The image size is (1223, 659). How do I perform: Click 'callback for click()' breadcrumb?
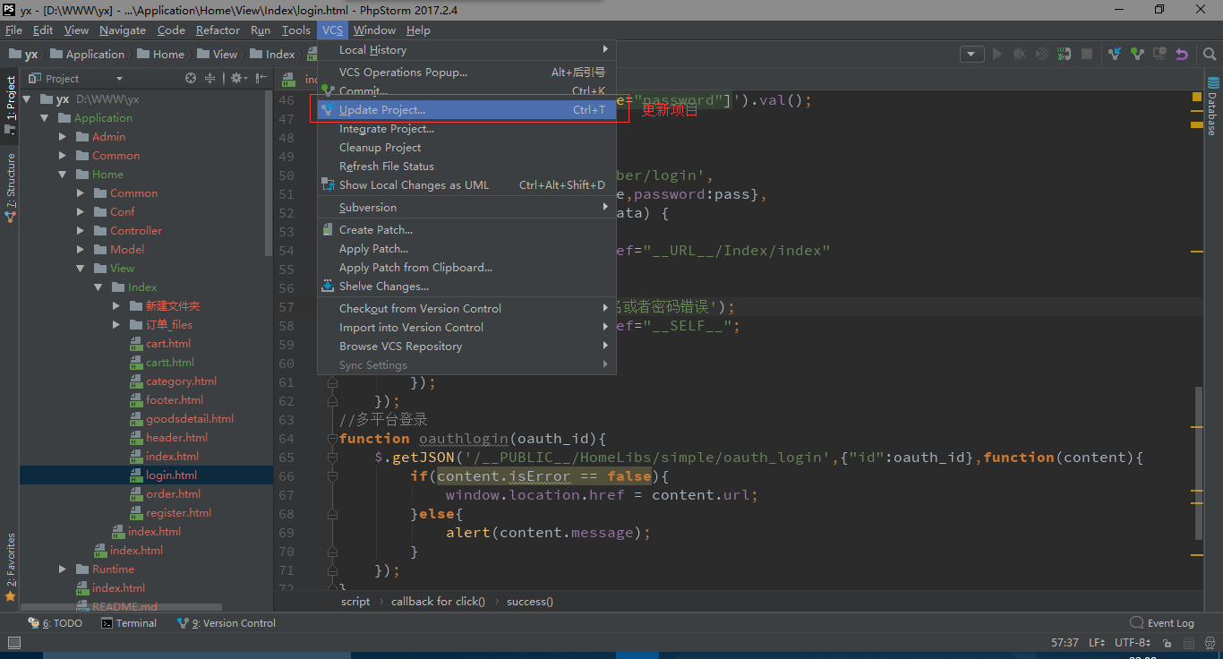coord(438,602)
